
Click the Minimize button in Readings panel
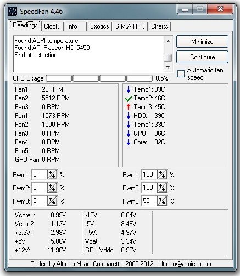[x=202, y=42]
